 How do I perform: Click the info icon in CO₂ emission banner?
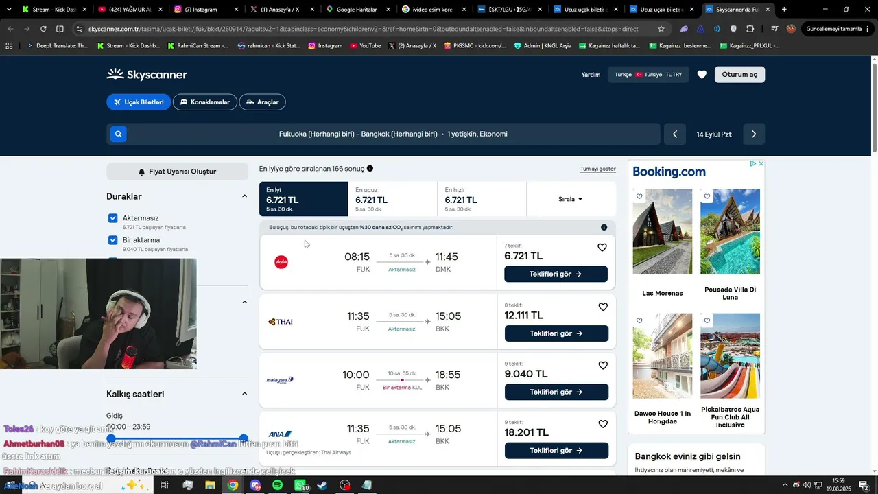(604, 227)
